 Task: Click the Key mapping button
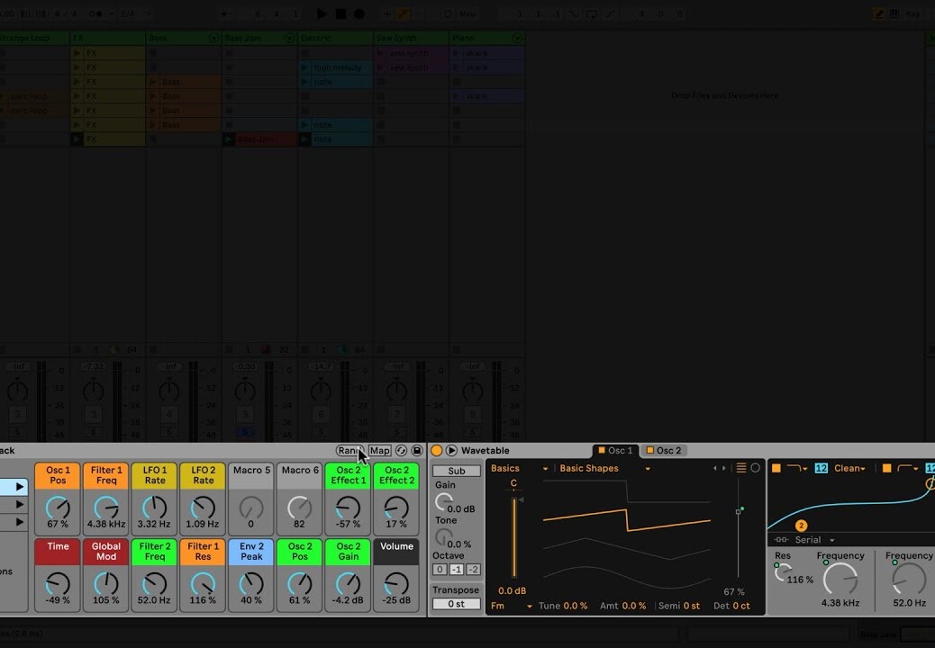(x=913, y=13)
